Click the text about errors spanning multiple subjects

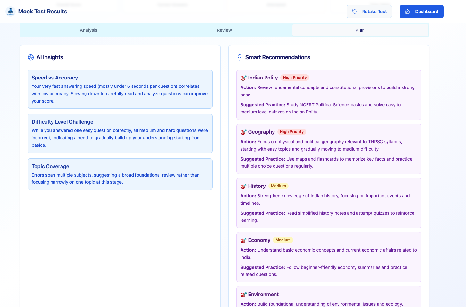point(115,178)
